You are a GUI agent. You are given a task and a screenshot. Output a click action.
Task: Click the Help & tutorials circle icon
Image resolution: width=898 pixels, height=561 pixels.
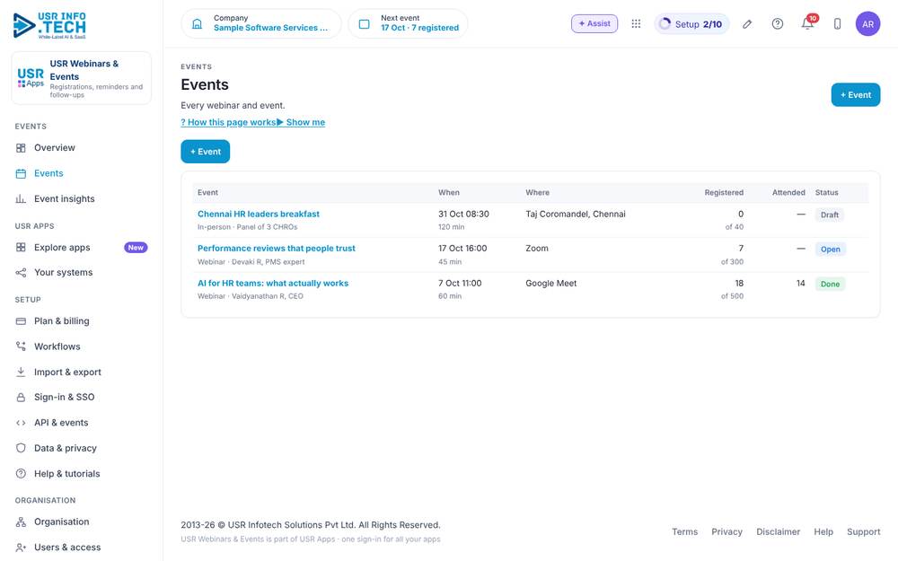click(21, 473)
